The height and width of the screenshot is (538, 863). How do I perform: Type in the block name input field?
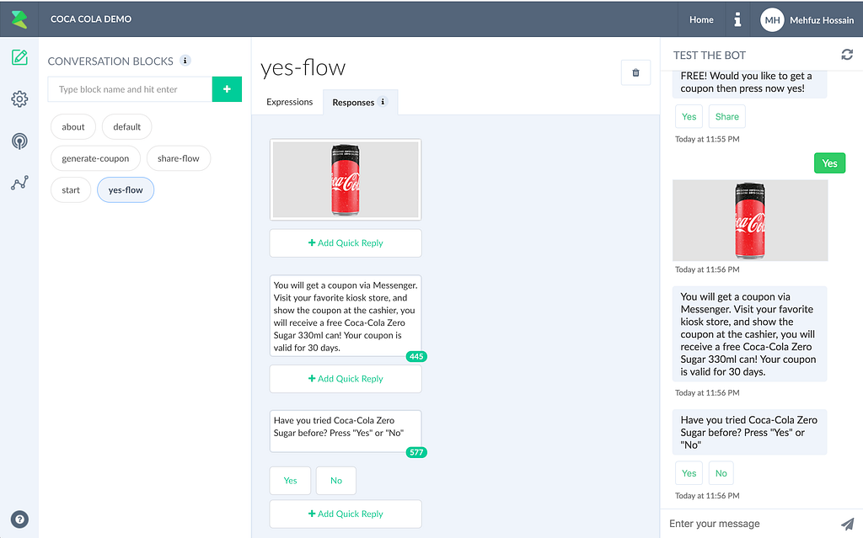pos(130,89)
